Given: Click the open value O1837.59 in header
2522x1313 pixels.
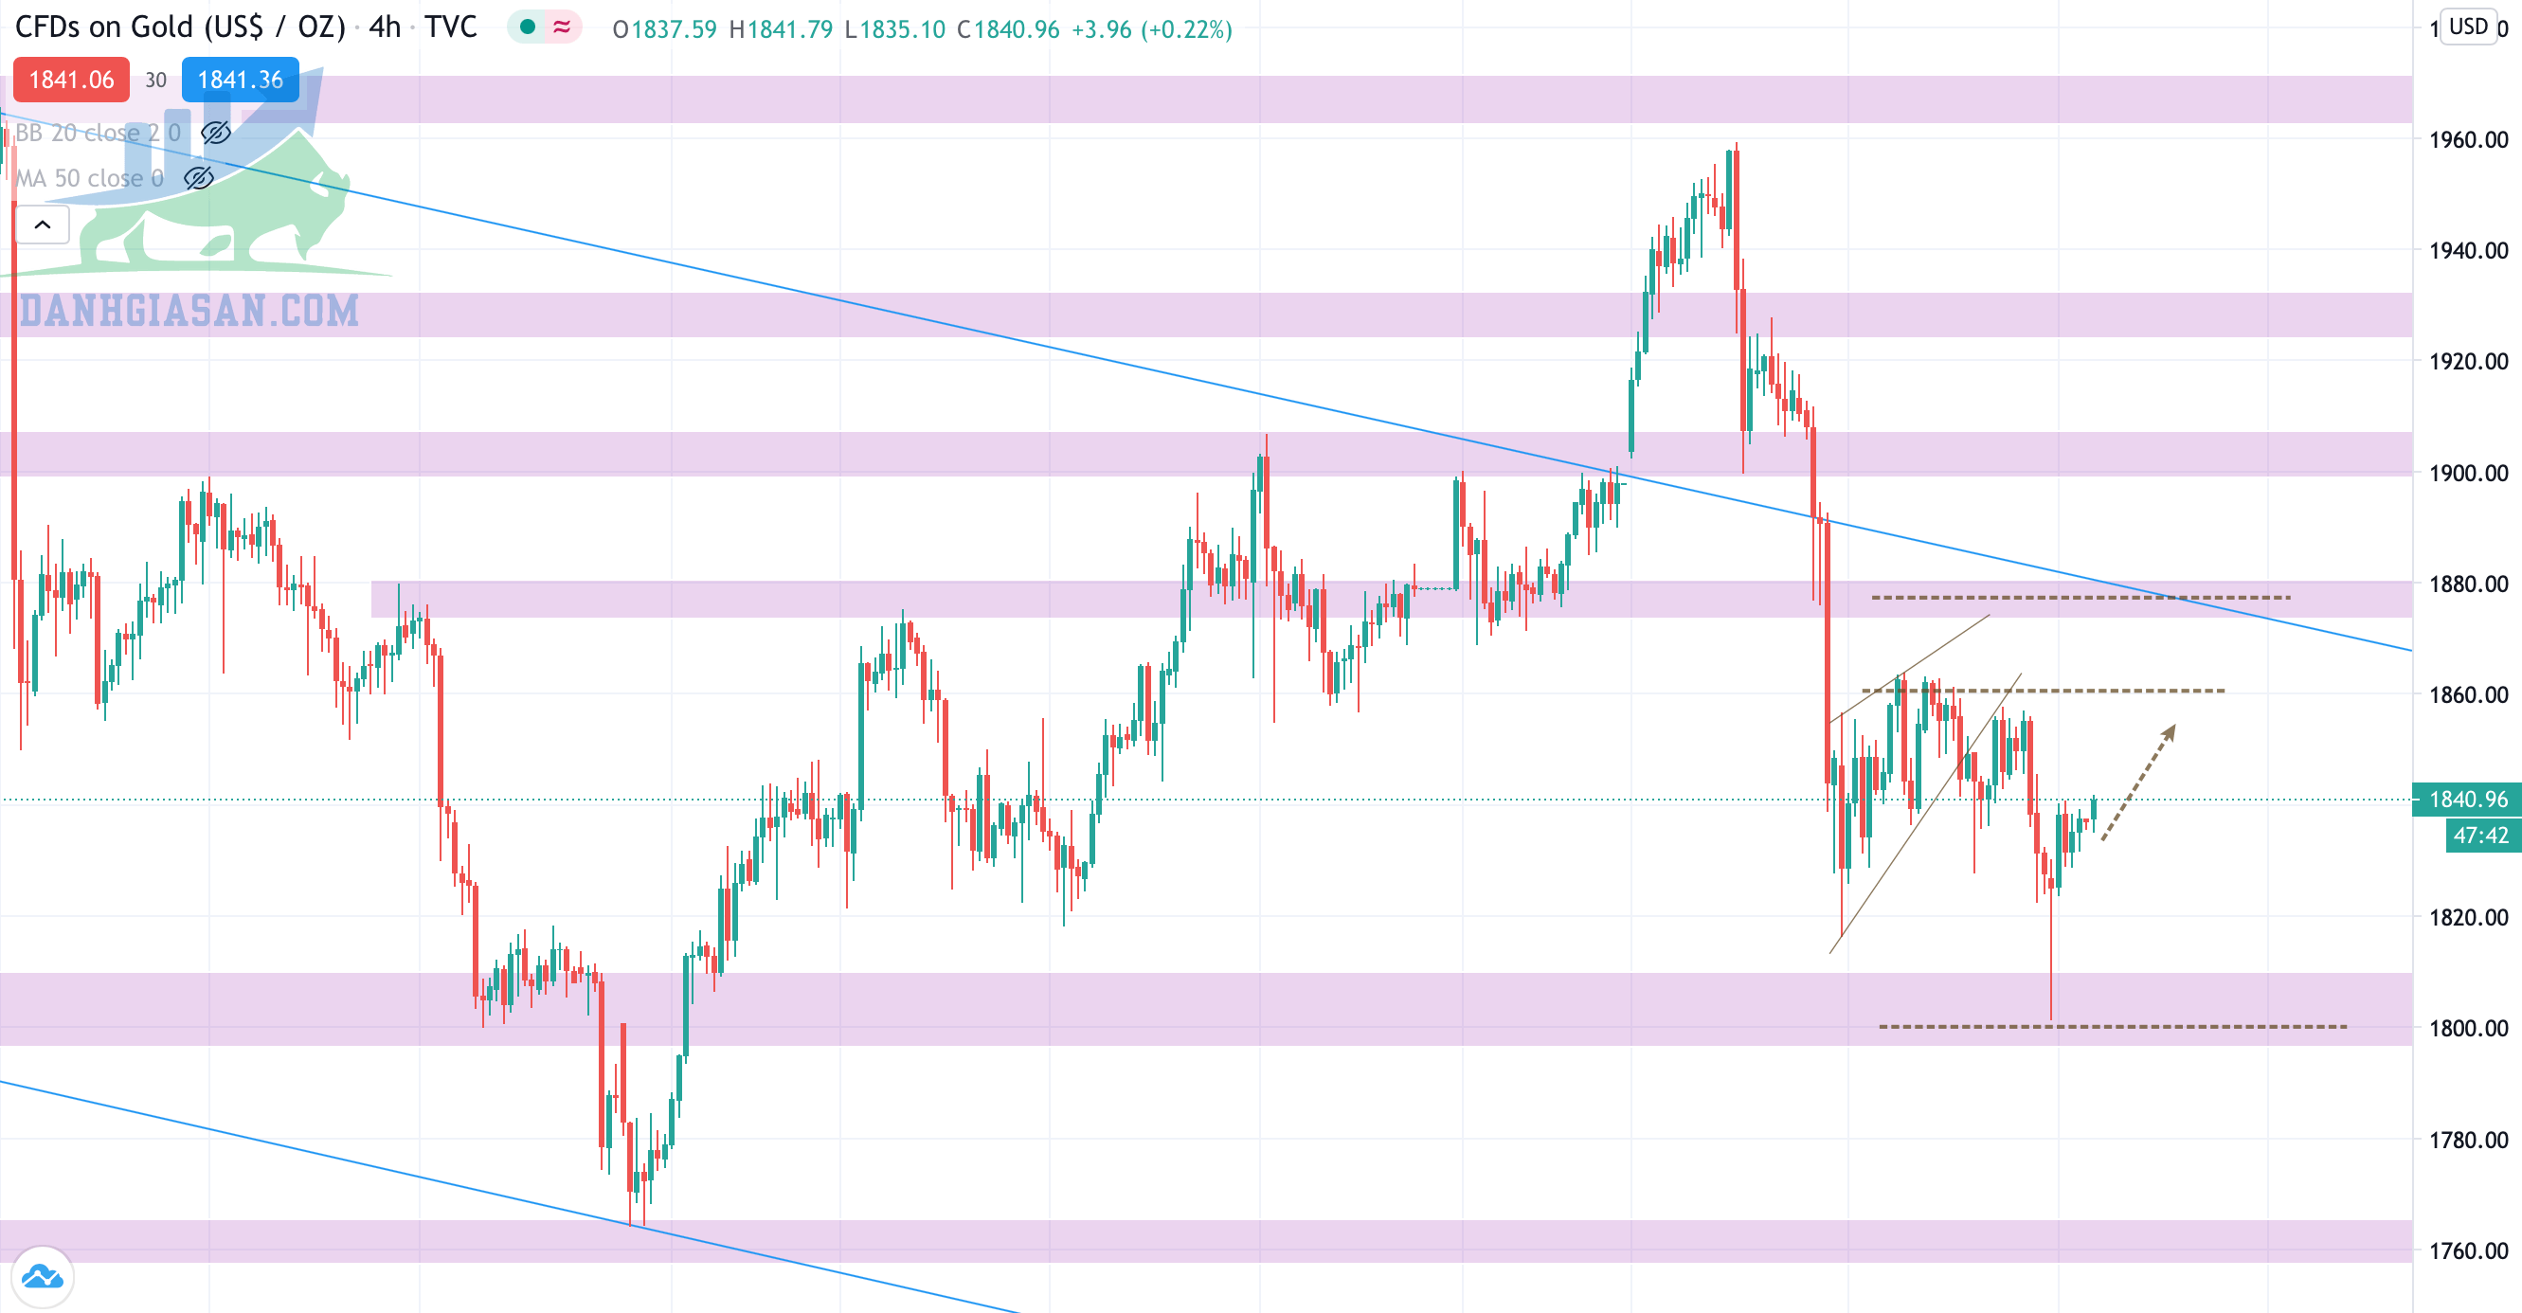Looking at the screenshot, I should (664, 29).
